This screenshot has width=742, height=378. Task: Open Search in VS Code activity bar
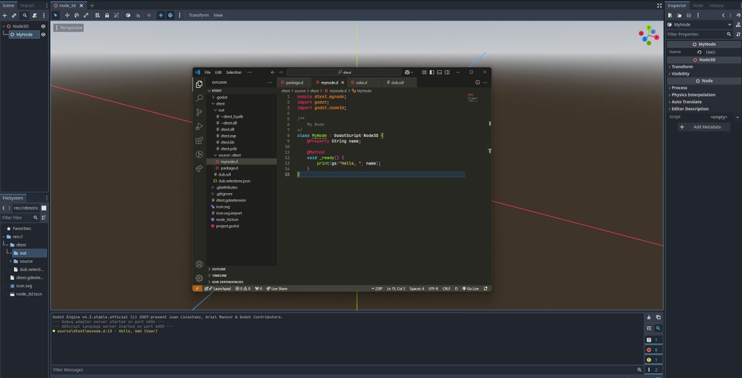tap(199, 98)
